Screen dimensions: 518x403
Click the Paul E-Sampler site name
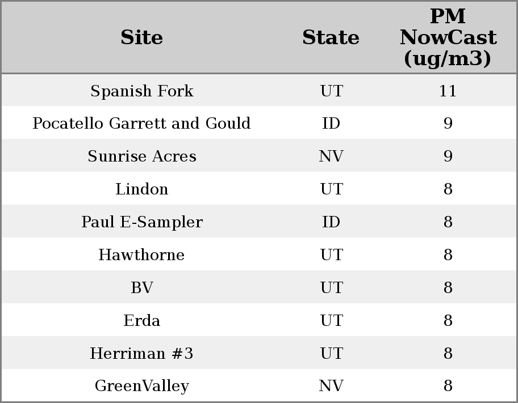point(141,222)
